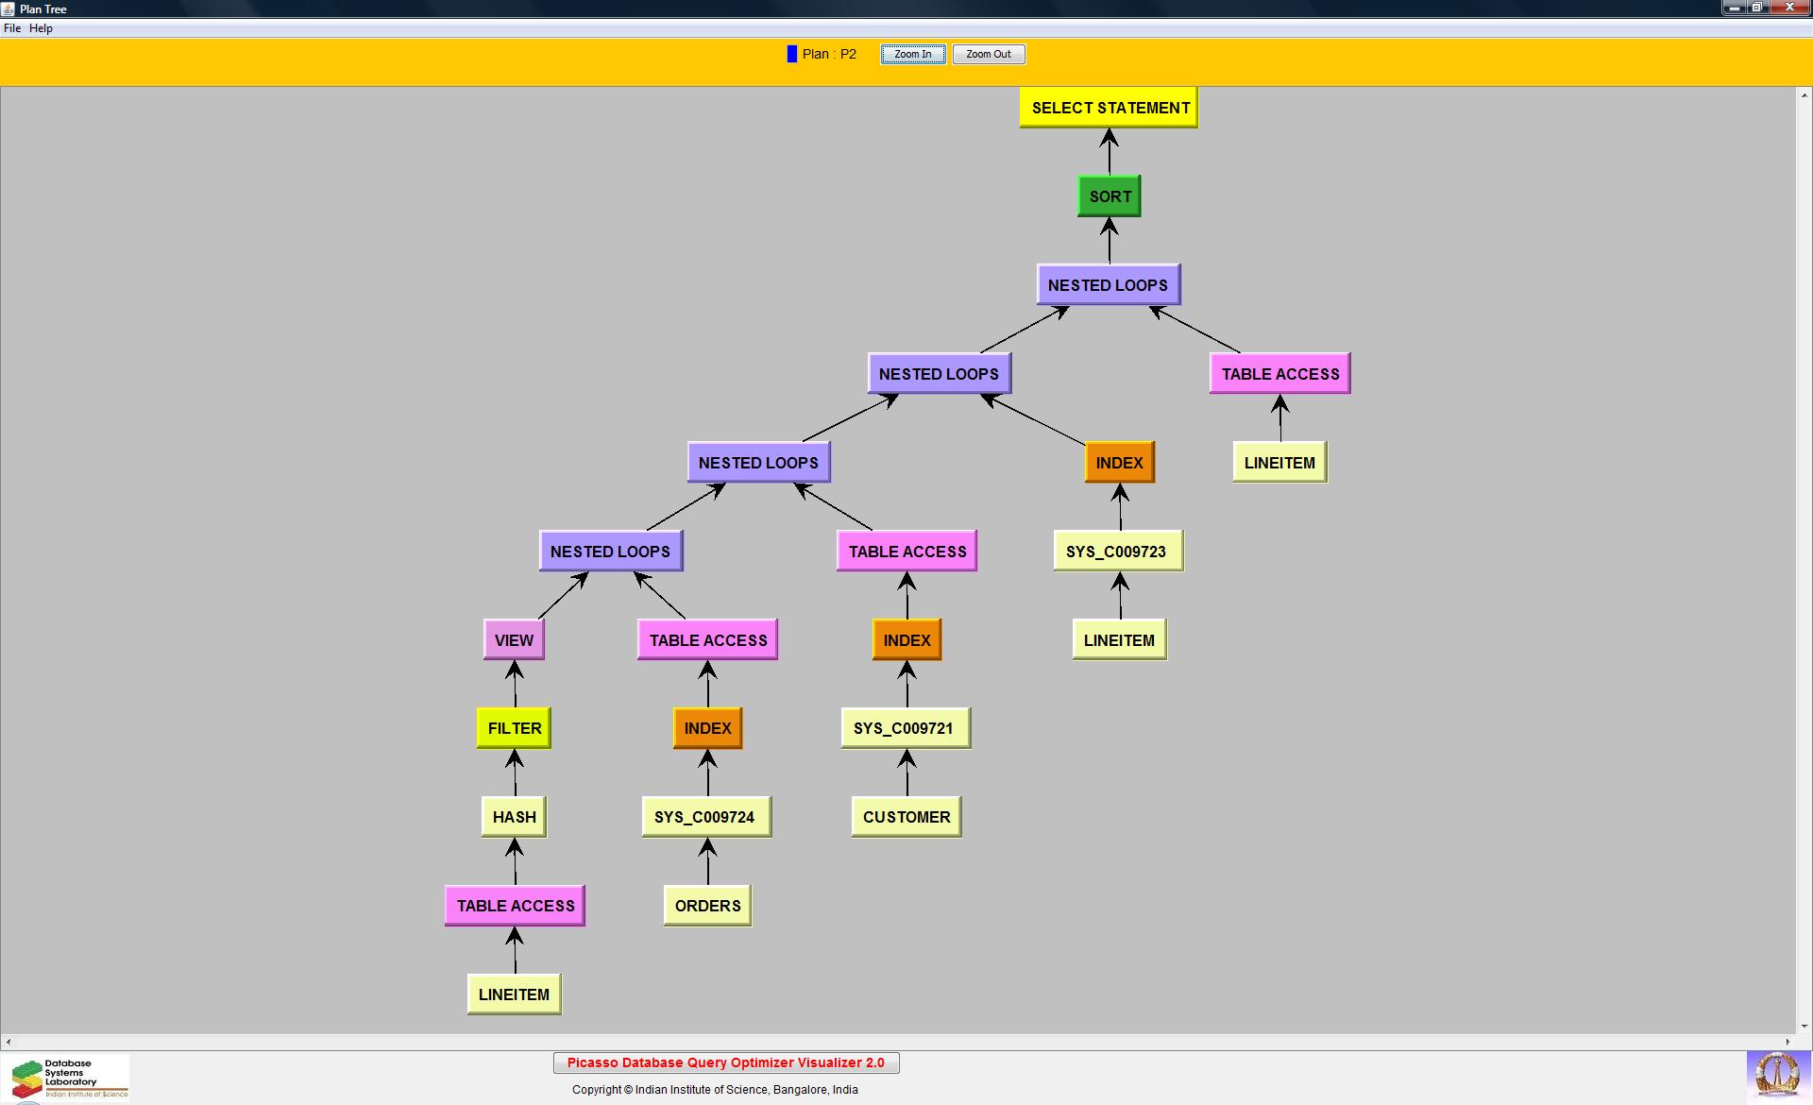Viewport: 1813px width, 1105px height.
Task: Select the SYS_C009723 index node
Action: [1117, 552]
